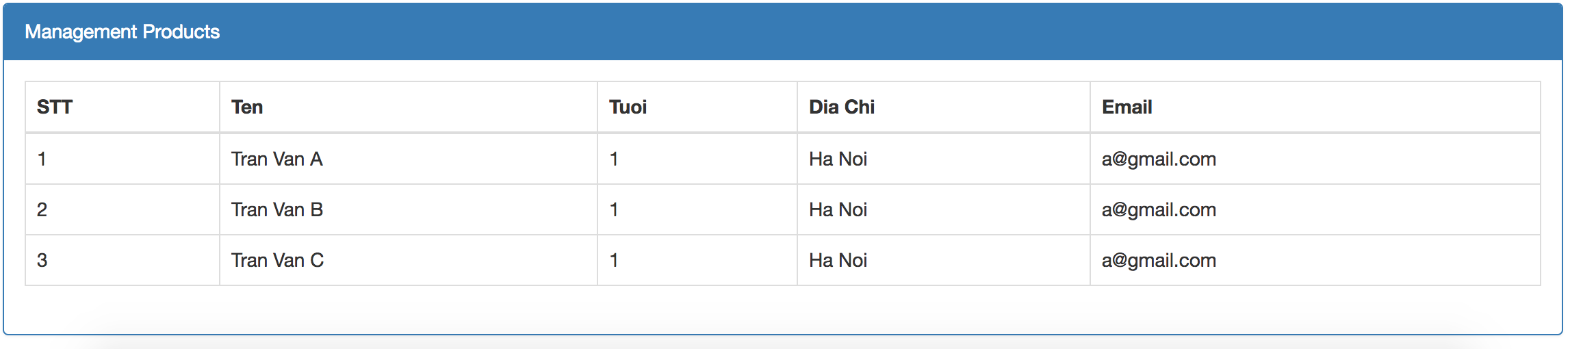1570x349 pixels.
Task: Click STT number 2 in second row
Action: (x=42, y=210)
